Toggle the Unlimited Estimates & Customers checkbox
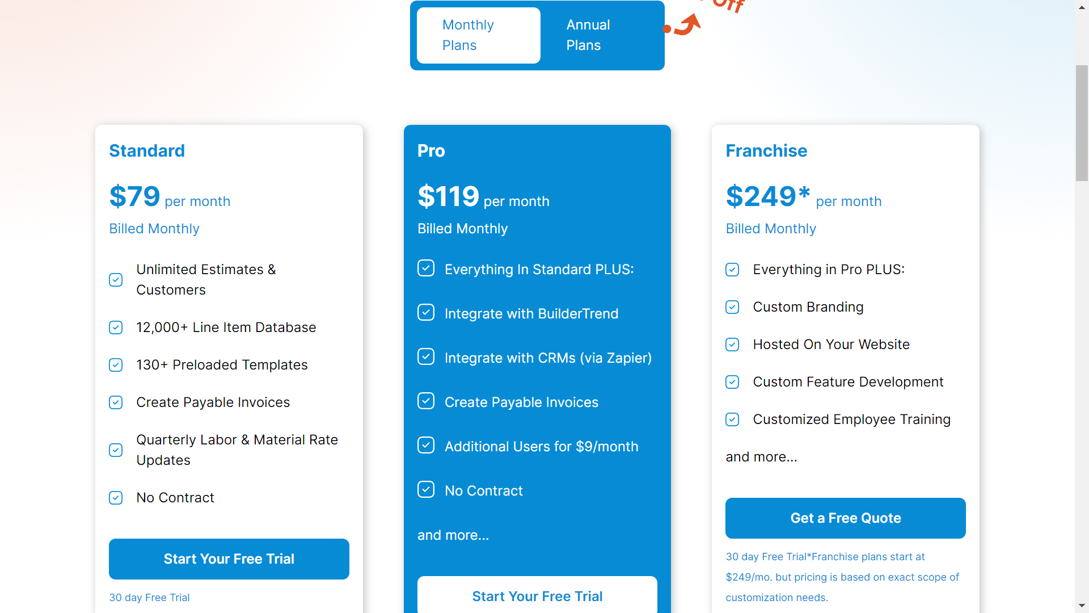Image resolution: width=1089 pixels, height=613 pixels. 116,280
